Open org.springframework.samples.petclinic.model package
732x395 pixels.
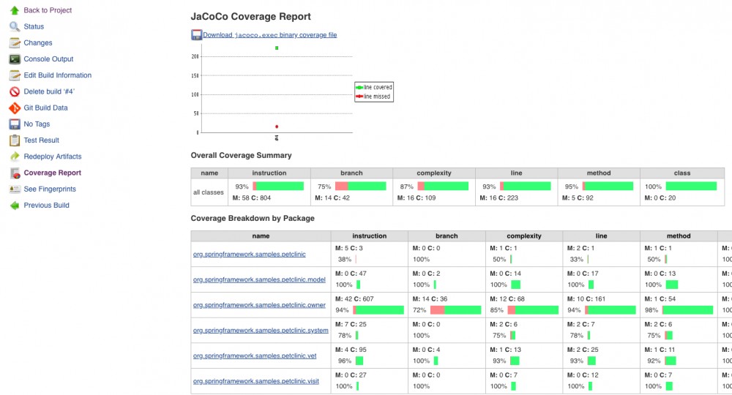coord(259,279)
